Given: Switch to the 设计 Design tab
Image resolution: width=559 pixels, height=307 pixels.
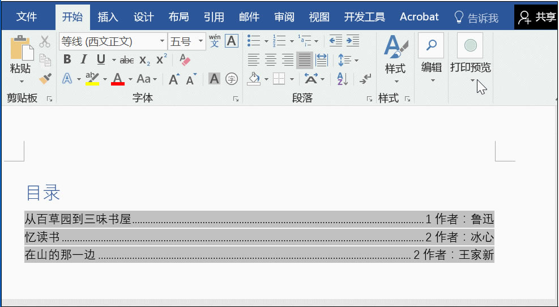Looking at the screenshot, I should click(143, 17).
